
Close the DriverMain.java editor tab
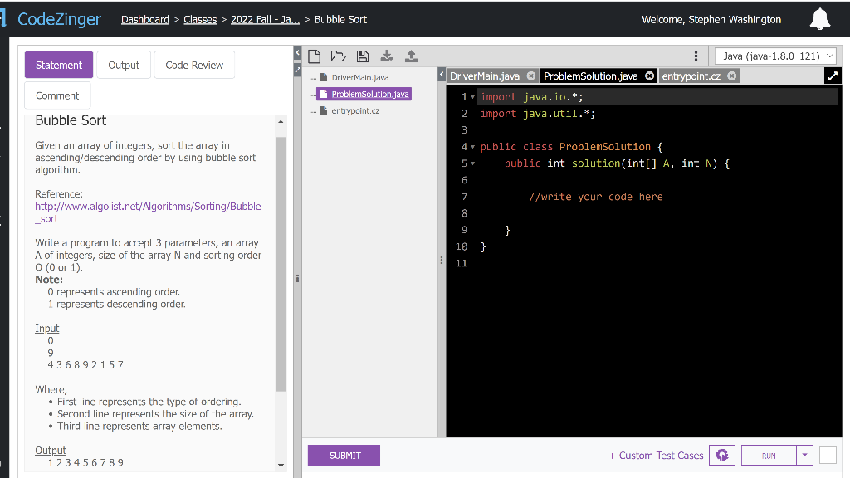click(x=530, y=76)
